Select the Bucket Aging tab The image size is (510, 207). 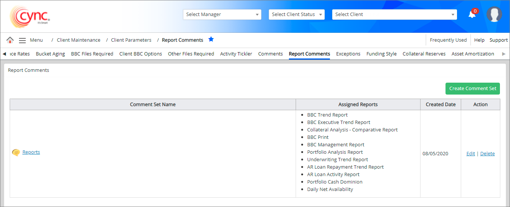50,54
